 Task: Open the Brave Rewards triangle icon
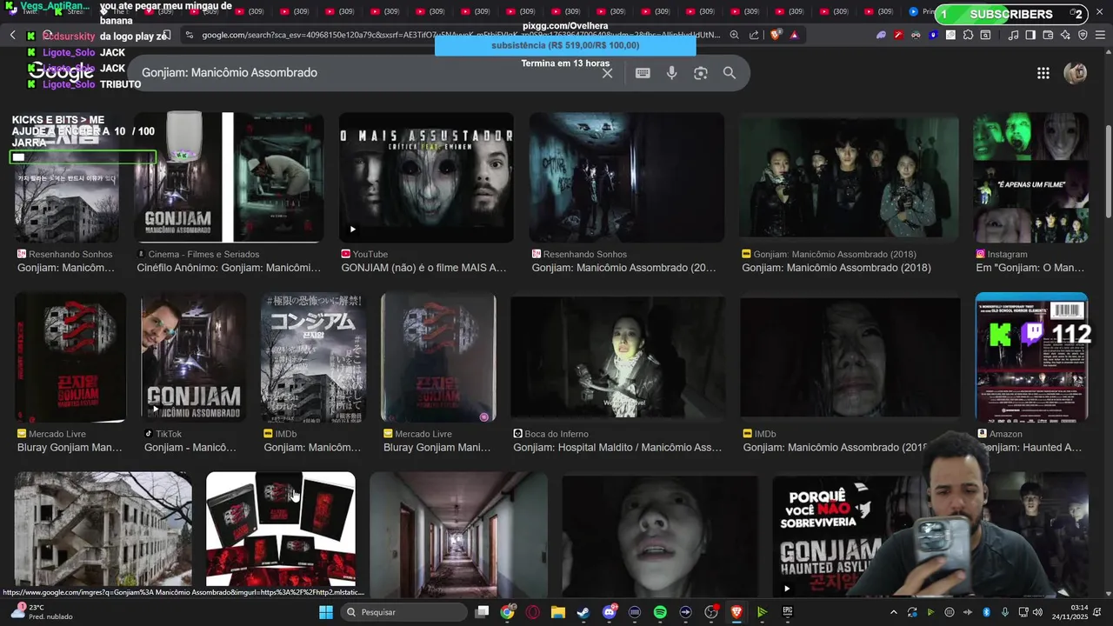pyautogui.click(x=794, y=35)
